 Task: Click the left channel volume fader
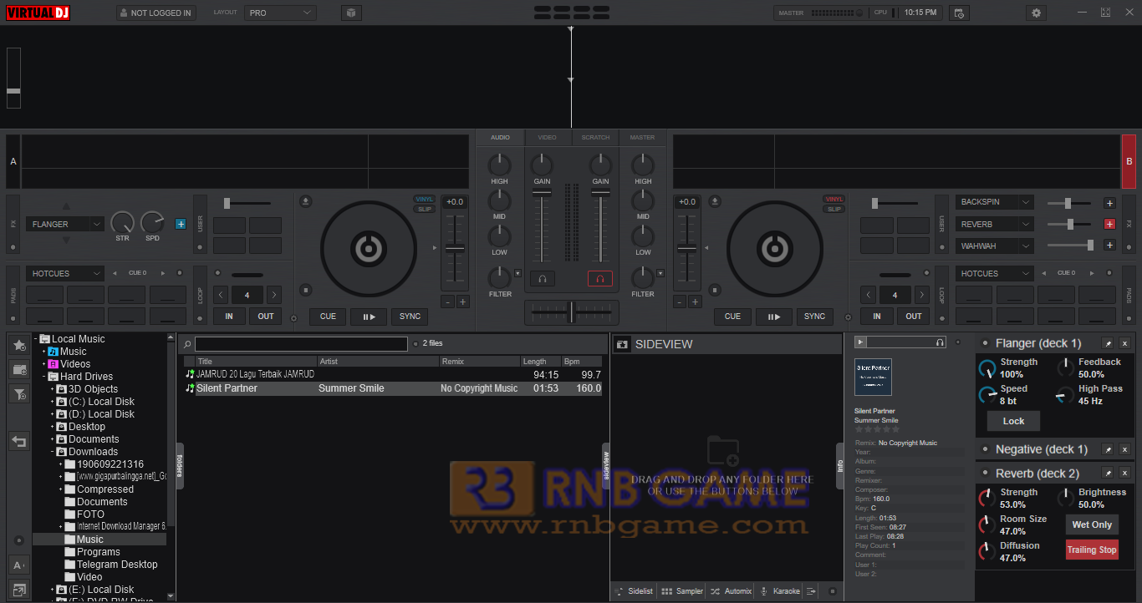[542, 194]
